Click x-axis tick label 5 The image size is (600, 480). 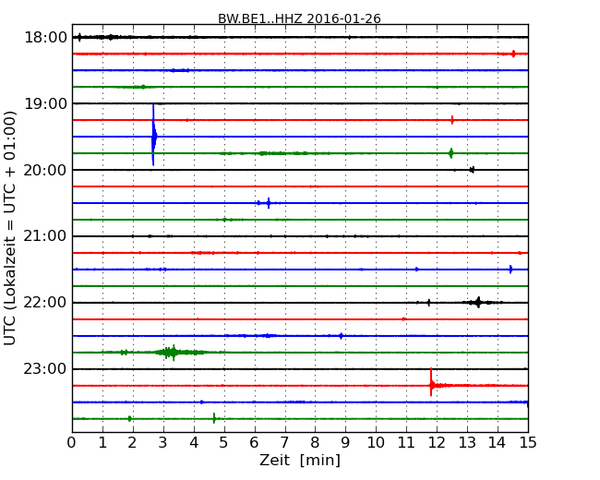[x=224, y=442]
